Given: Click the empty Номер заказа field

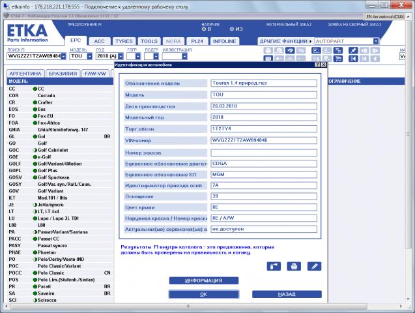Looking at the screenshot, I should tap(264, 153).
